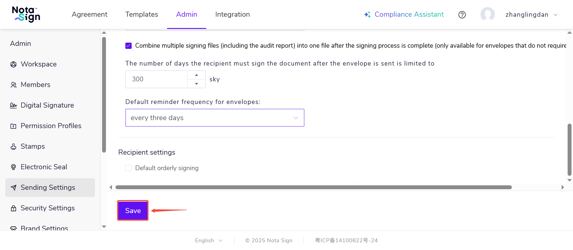Click the Security Settings lock icon
The height and width of the screenshot is (250, 573).
[x=13, y=208]
